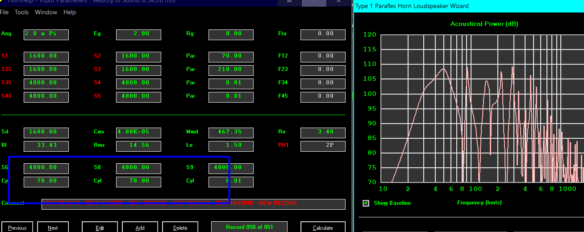Select the S4S value field

[x=46, y=97]
